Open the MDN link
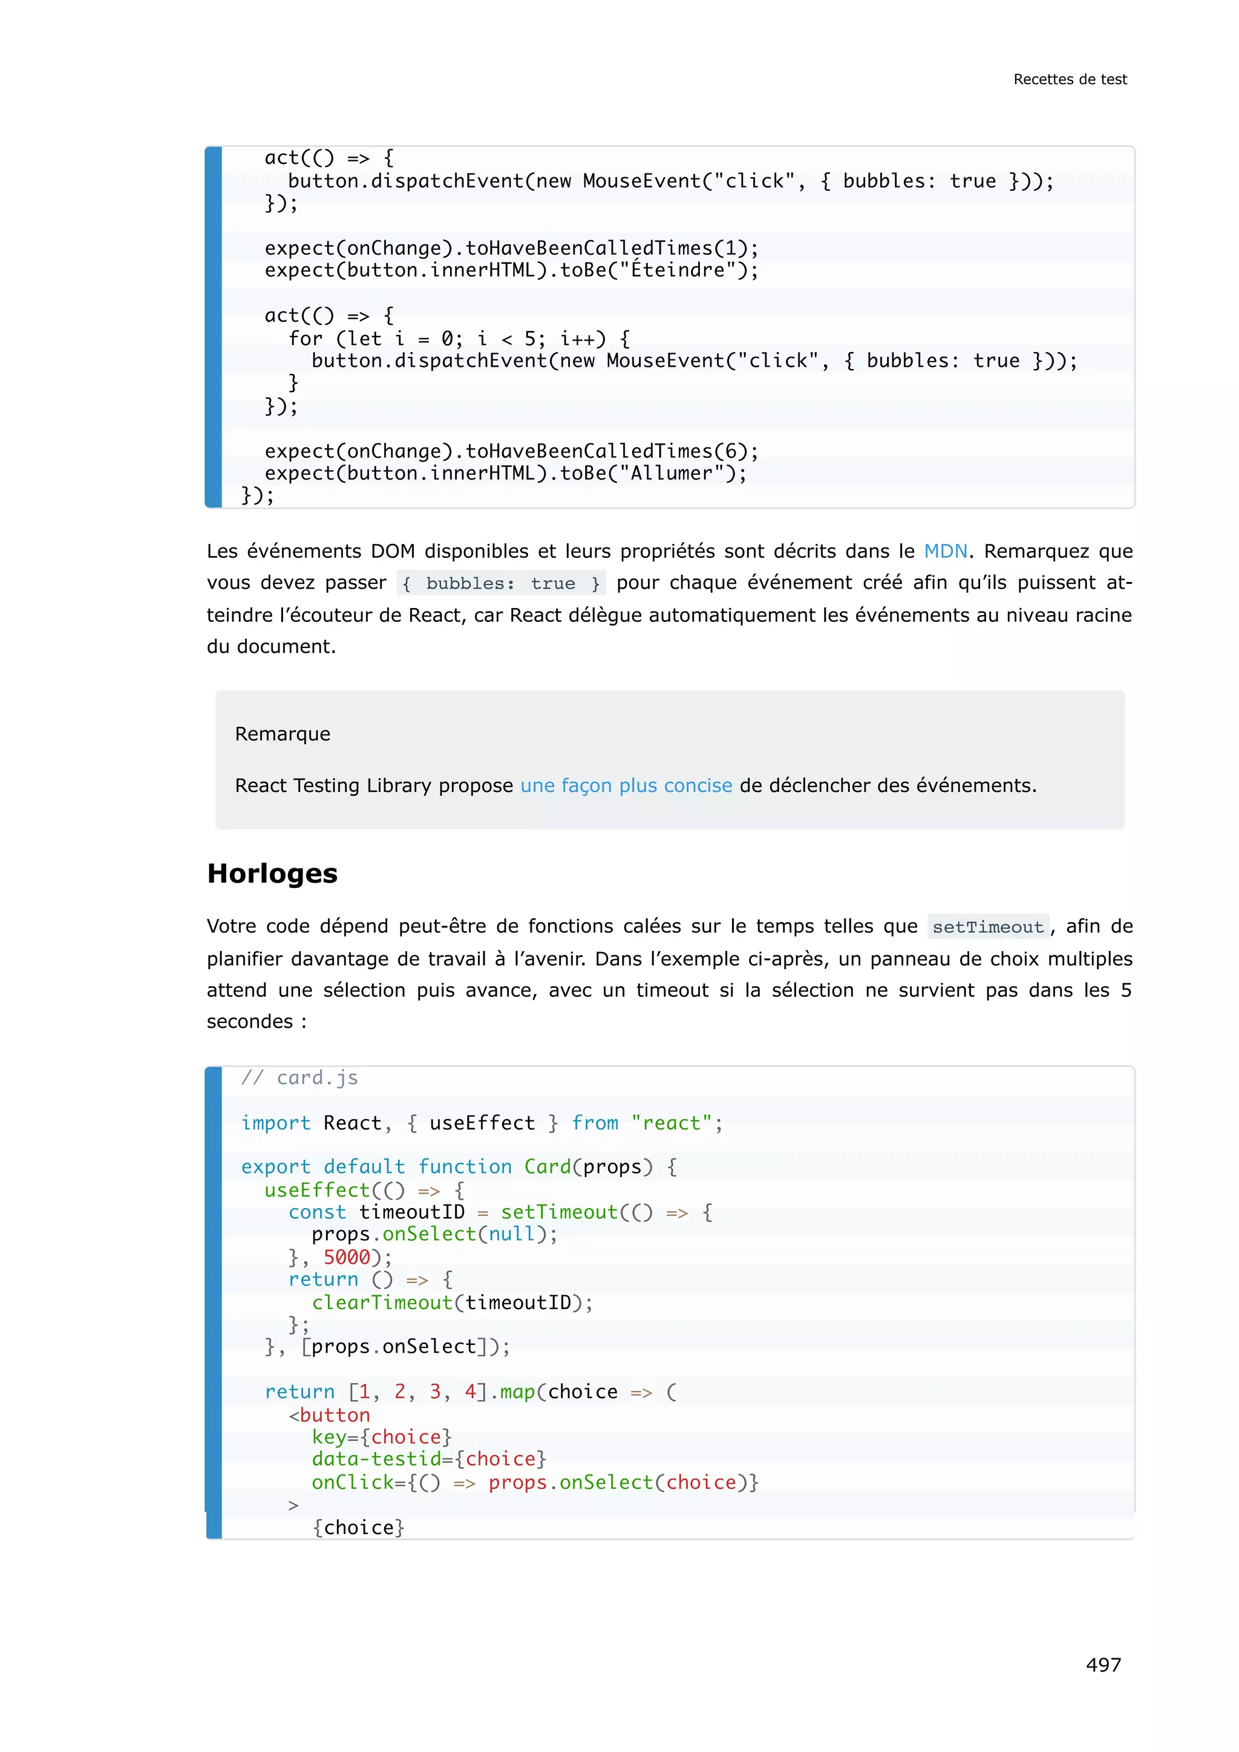 click(945, 551)
